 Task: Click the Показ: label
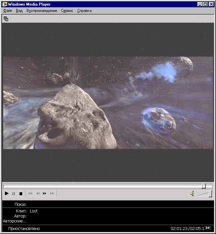(x=21, y=205)
